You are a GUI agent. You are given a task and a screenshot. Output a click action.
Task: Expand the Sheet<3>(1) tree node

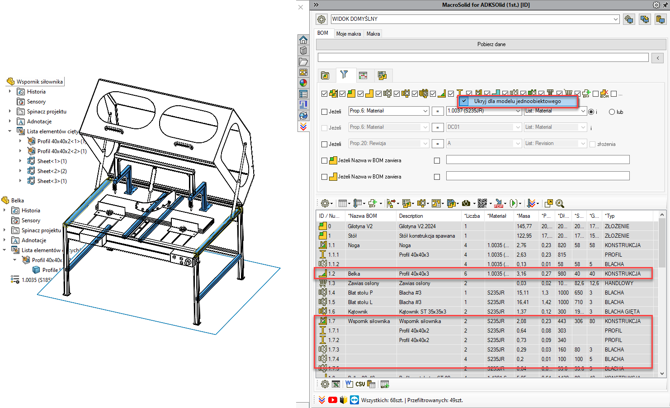(x=20, y=181)
